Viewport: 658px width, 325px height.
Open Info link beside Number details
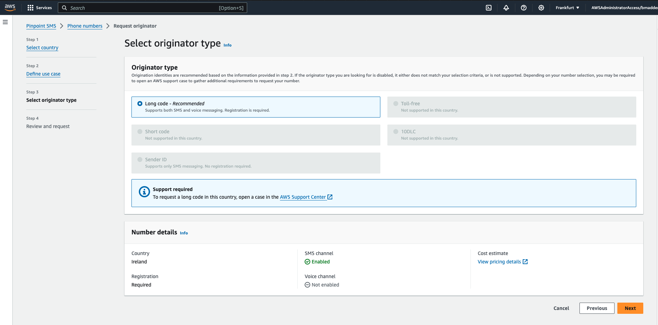point(184,233)
